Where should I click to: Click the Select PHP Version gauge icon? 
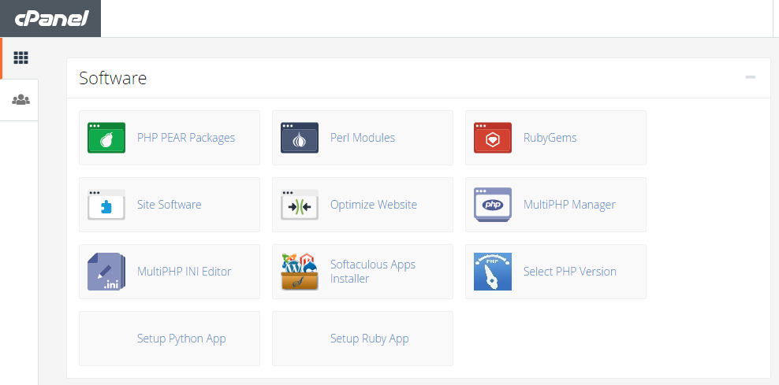click(492, 272)
